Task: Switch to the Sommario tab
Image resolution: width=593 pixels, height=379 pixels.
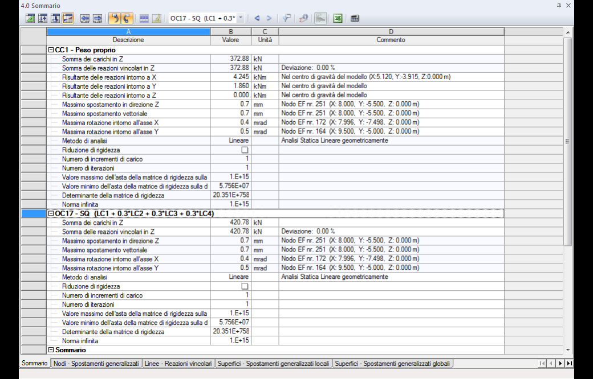Action: pos(34,363)
